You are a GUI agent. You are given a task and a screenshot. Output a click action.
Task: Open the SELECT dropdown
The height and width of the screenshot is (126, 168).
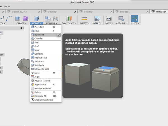click(135, 23)
